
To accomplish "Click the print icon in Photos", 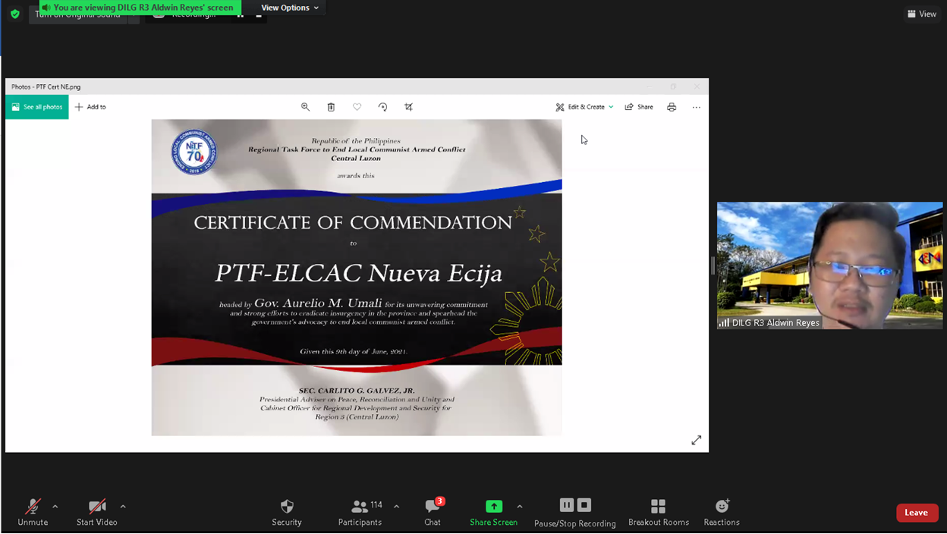I will (672, 107).
